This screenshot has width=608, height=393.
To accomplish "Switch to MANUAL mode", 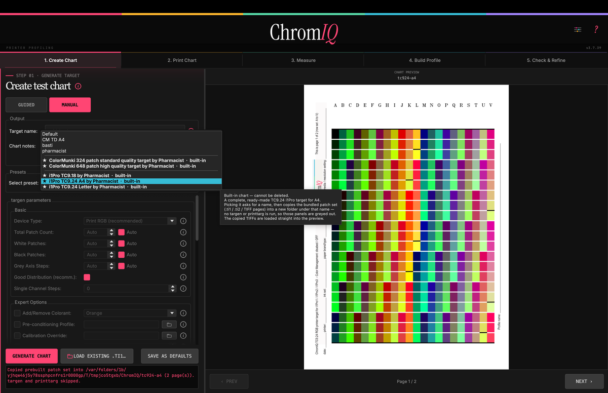I will [x=70, y=105].
